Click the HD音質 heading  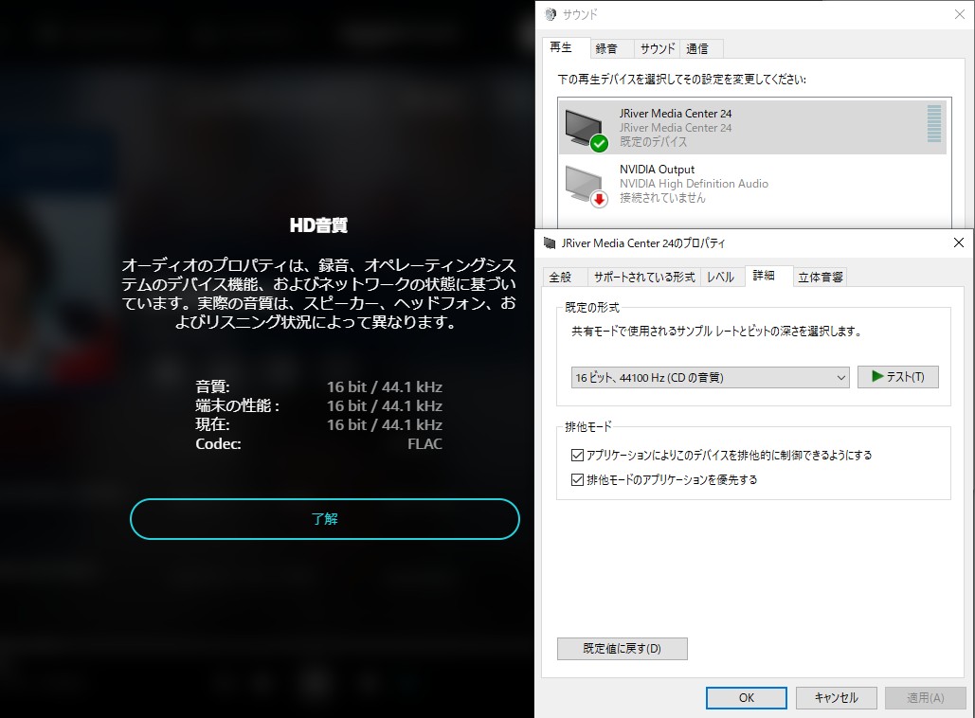click(318, 225)
